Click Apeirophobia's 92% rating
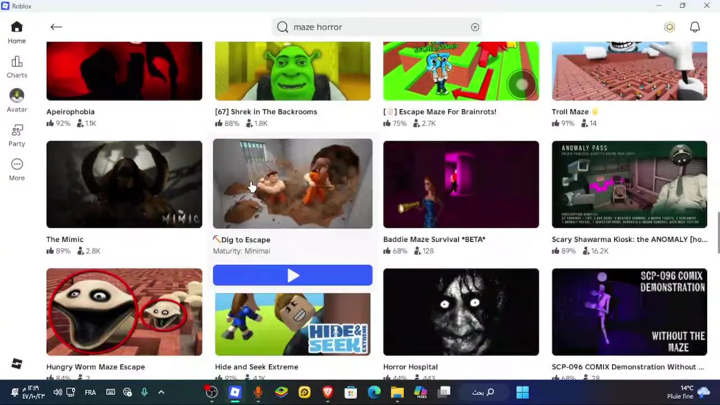720x405 pixels. coord(58,123)
